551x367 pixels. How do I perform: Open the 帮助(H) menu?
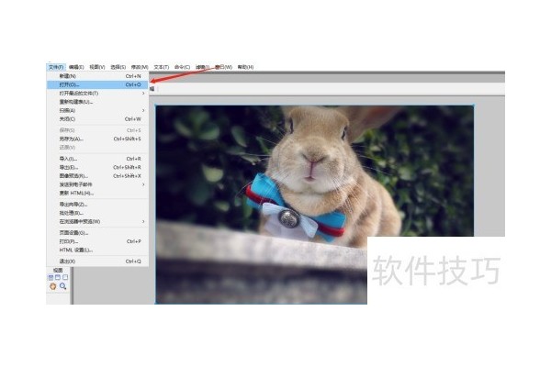click(x=245, y=67)
